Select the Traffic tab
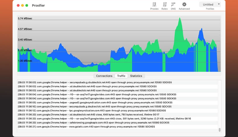 coord(121,76)
